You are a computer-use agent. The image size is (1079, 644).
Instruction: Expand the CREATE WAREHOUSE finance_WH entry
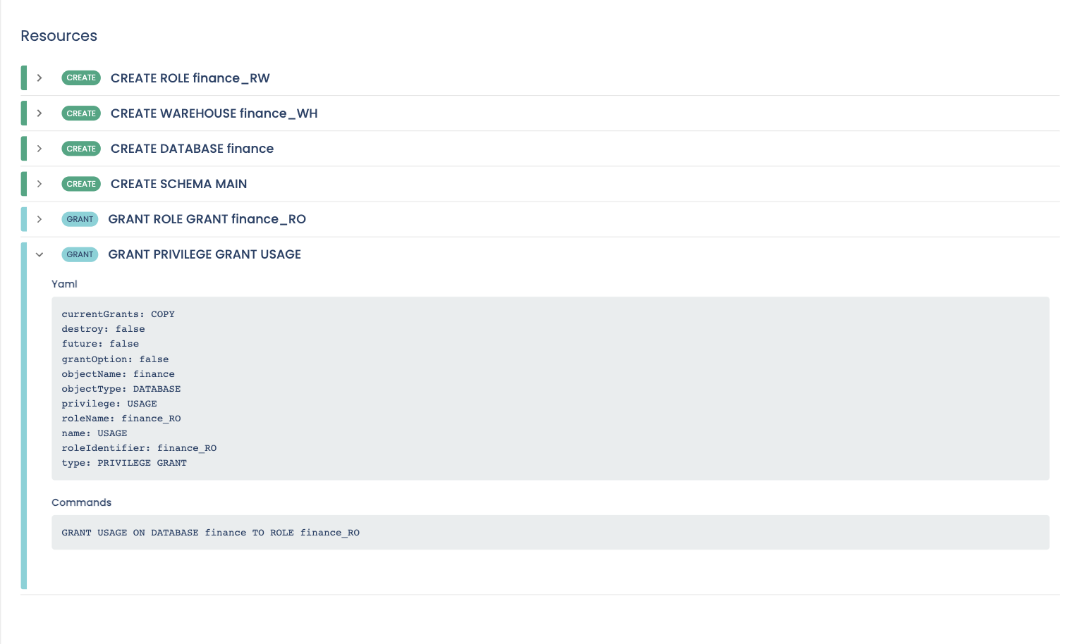pyautogui.click(x=39, y=113)
